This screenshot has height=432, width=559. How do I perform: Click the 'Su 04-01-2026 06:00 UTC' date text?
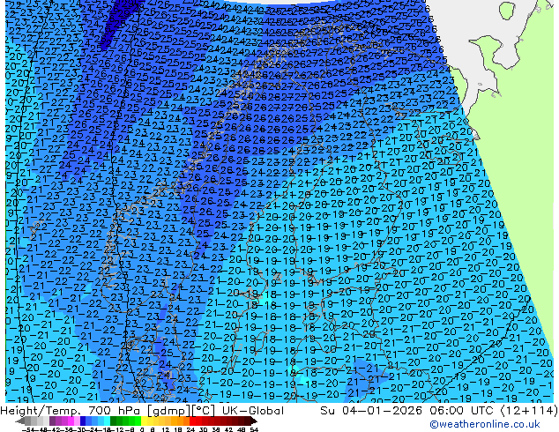(407, 411)
